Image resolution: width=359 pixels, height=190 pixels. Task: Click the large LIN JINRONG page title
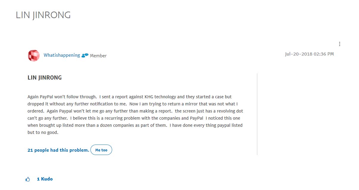click(43, 15)
